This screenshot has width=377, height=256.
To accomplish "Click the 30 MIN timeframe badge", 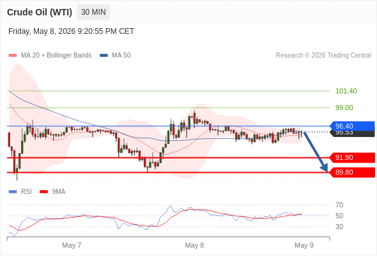I will tap(93, 12).
